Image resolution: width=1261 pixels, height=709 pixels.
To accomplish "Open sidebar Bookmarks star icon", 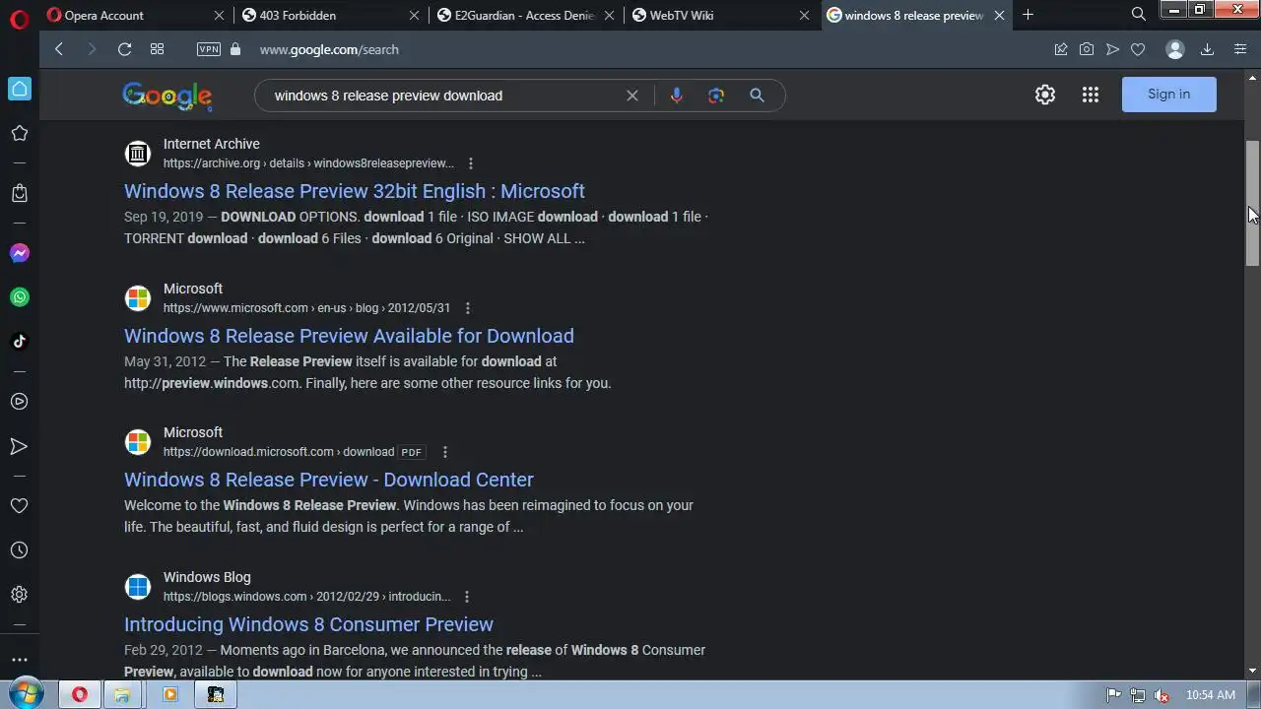I will (x=19, y=133).
